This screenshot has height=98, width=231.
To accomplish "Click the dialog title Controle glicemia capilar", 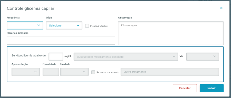I will click(x=31, y=8).
